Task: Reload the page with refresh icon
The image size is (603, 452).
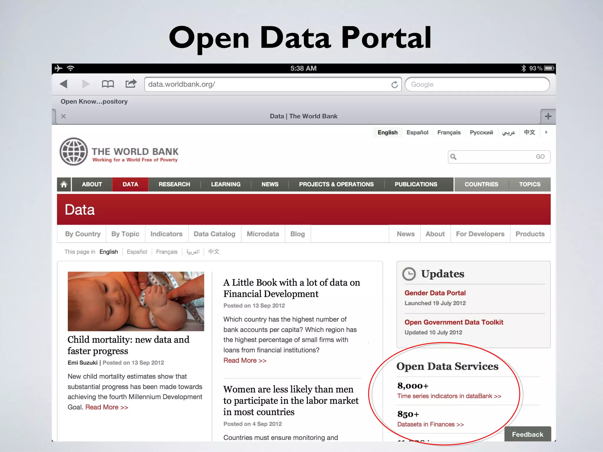Action: tap(395, 85)
